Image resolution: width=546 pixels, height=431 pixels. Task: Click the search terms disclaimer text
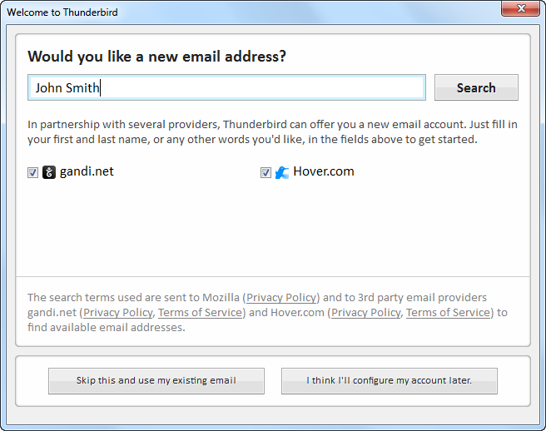point(267,313)
